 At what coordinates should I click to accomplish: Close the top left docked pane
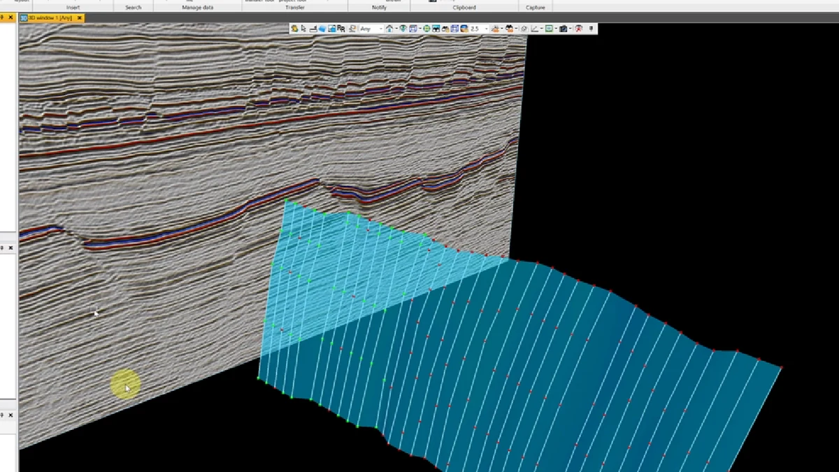11,17
